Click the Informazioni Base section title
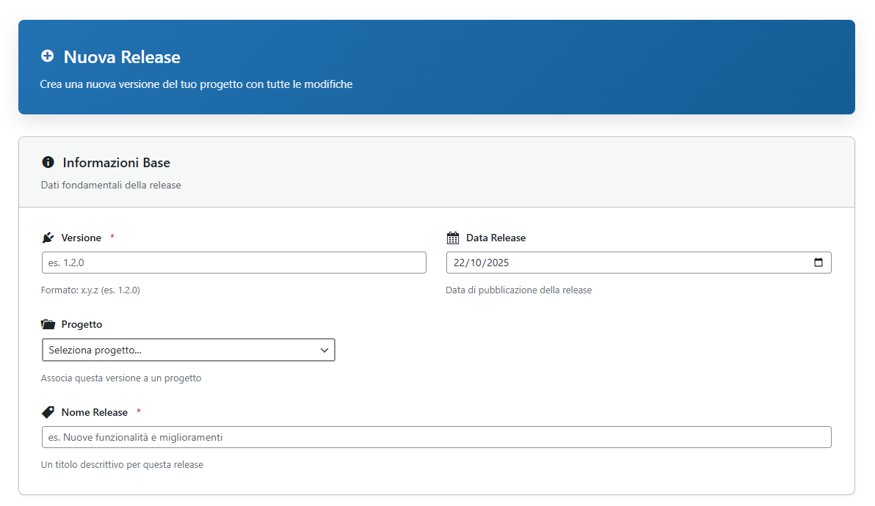The width and height of the screenshot is (875, 506). point(116,163)
